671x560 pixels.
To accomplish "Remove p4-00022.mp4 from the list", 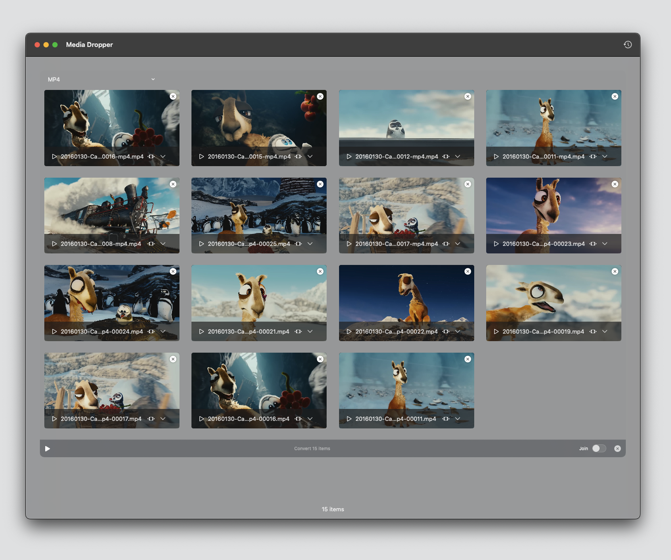I will (468, 271).
